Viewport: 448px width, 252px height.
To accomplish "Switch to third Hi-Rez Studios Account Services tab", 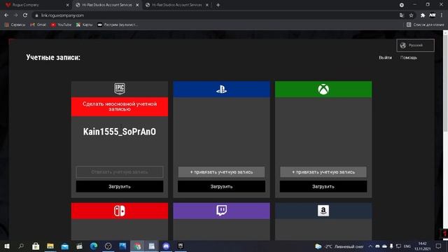I will pos(176,5).
